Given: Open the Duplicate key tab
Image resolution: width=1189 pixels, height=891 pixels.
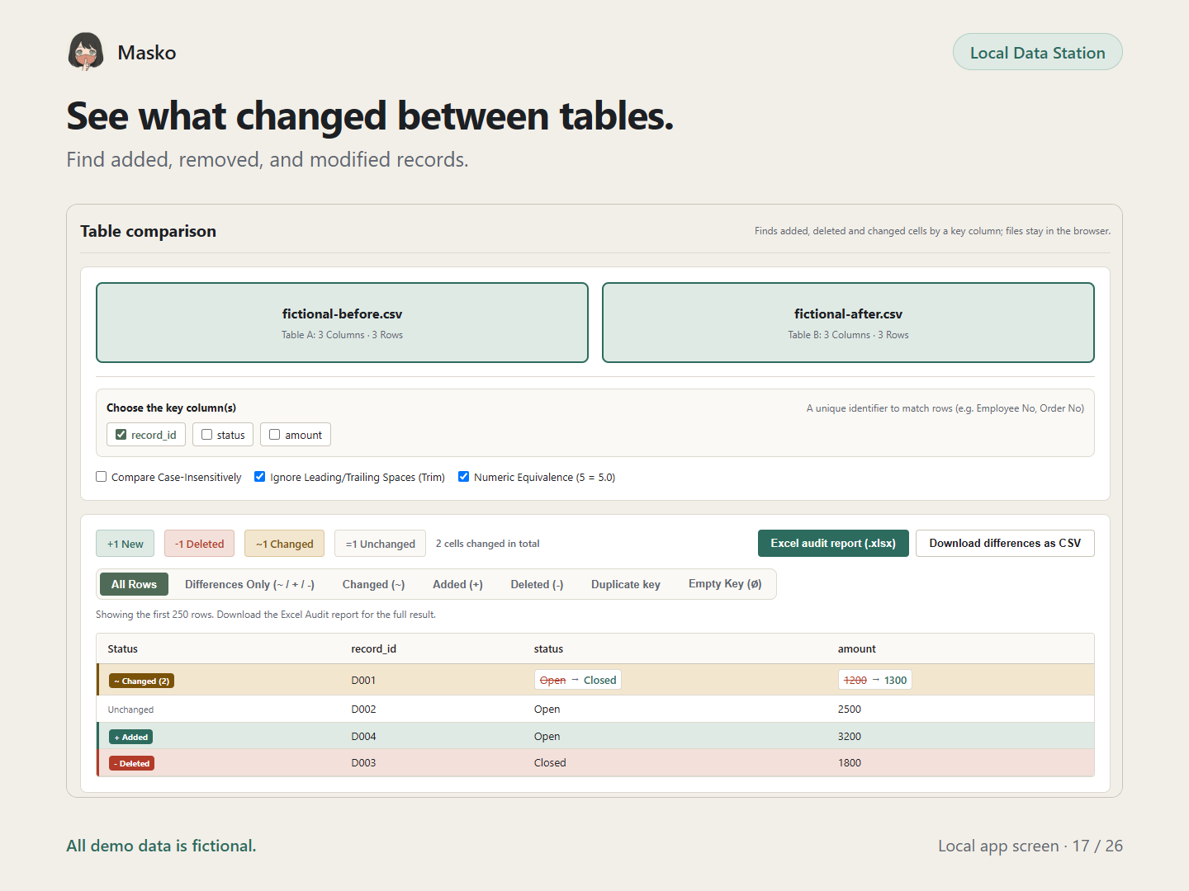Looking at the screenshot, I should [x=626, y=584].
